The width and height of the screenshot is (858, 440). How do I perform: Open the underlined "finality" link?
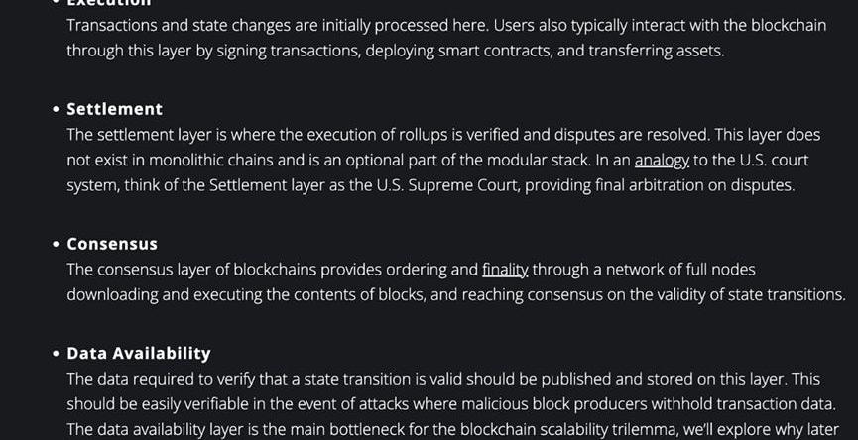(x=505, y=269)
